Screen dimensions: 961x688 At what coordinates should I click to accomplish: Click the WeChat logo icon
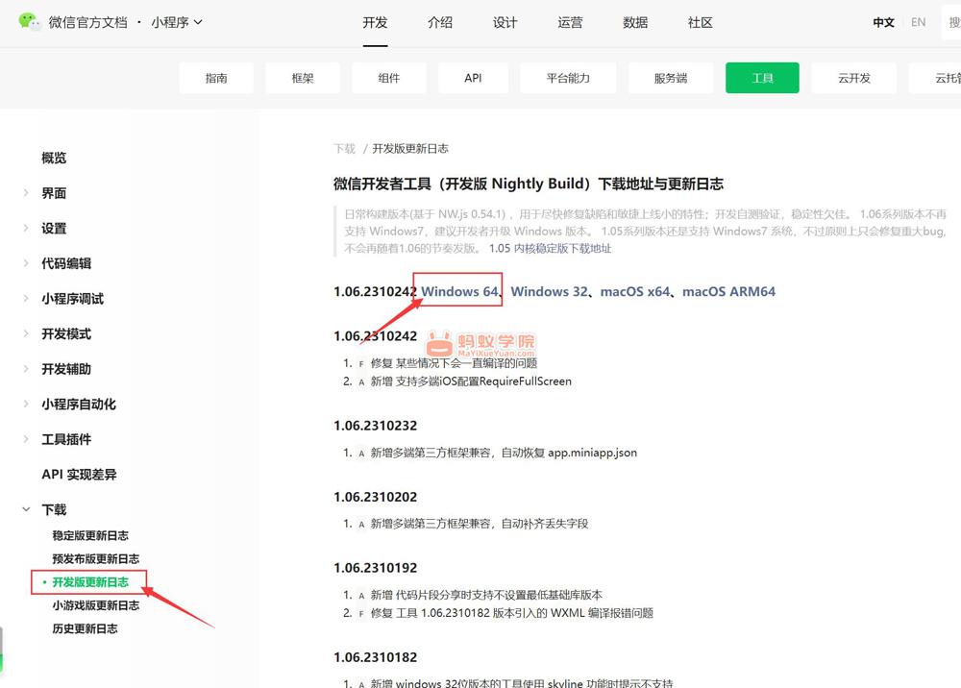coord(29,22)
